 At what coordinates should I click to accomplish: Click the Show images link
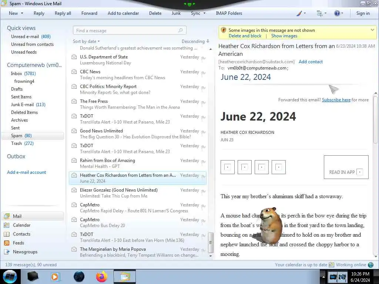click(x=284, y=36)
